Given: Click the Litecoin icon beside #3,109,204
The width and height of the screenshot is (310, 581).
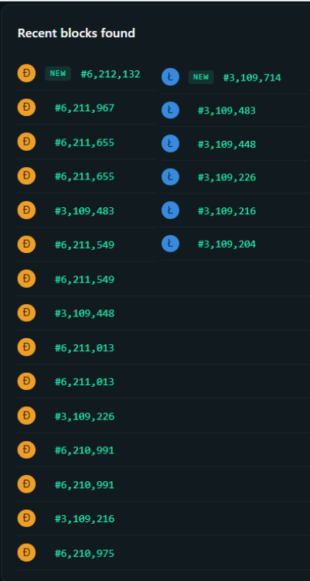Looking at the screenshot, I should coord(170,244).
